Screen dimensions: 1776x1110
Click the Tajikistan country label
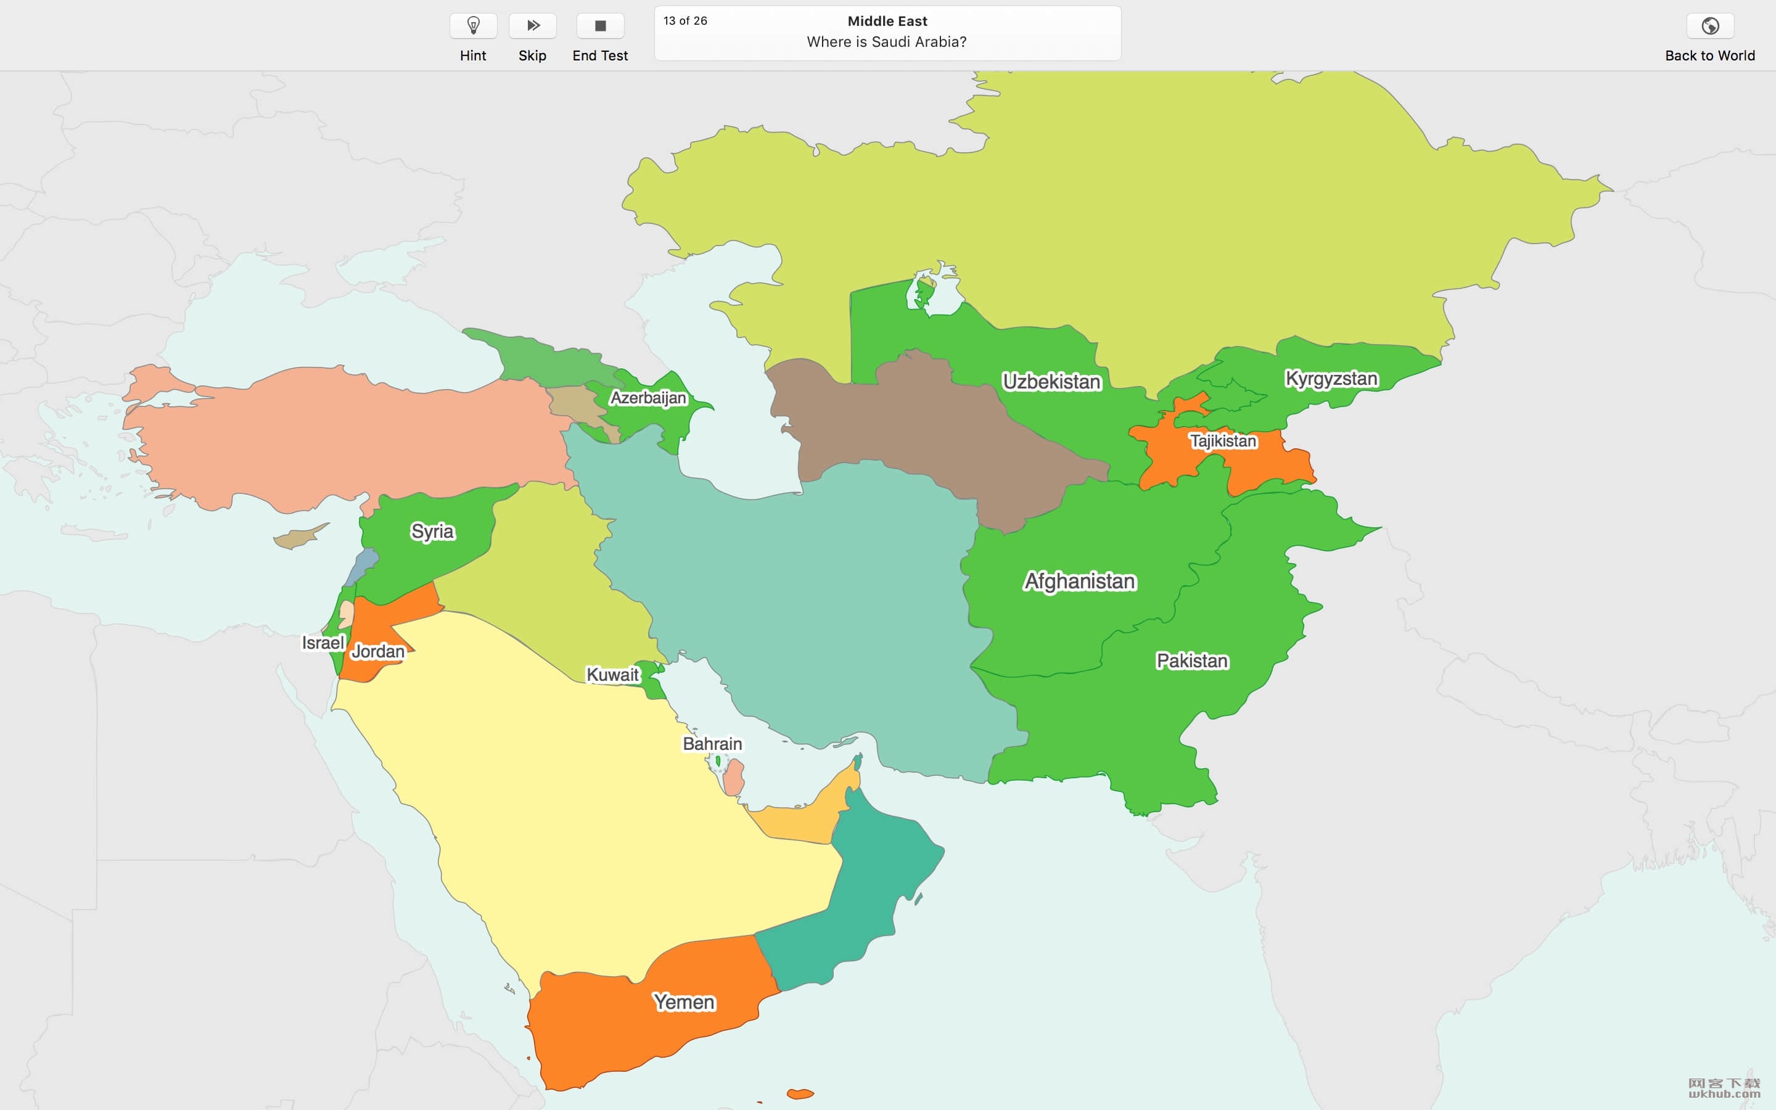(1223, 441)
